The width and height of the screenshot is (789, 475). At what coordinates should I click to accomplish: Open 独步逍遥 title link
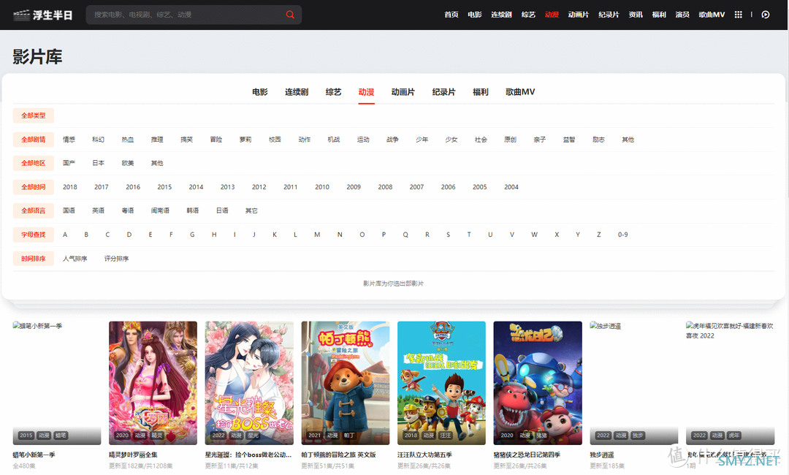pos(602,455)
